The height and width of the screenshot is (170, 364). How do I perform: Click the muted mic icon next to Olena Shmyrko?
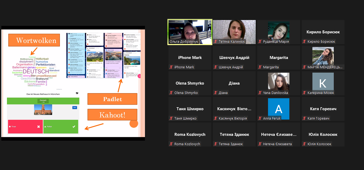(x=171, y=93)
